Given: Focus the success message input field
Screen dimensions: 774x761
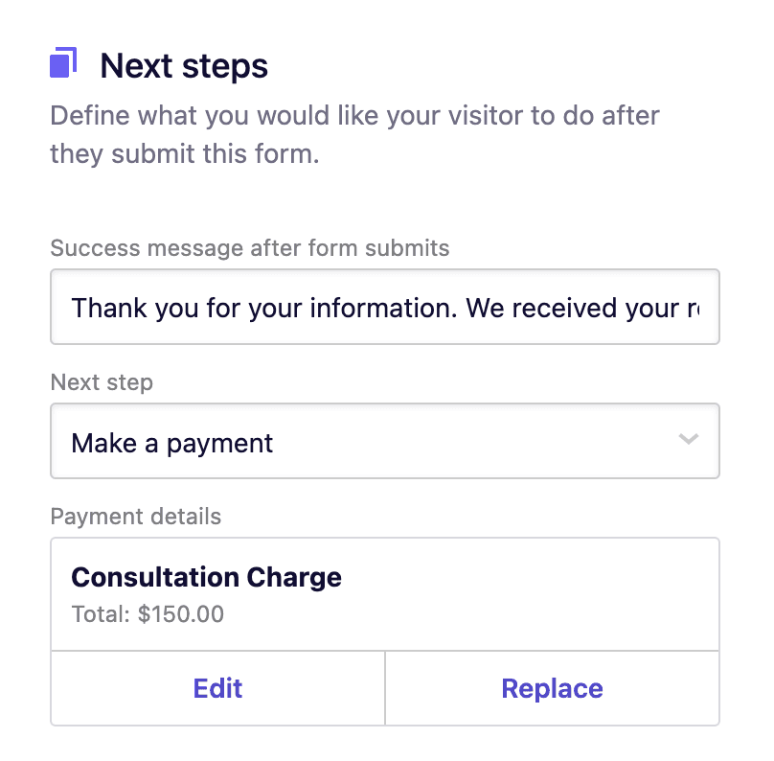Looking at the screenshot, I should tap(385, 307).
